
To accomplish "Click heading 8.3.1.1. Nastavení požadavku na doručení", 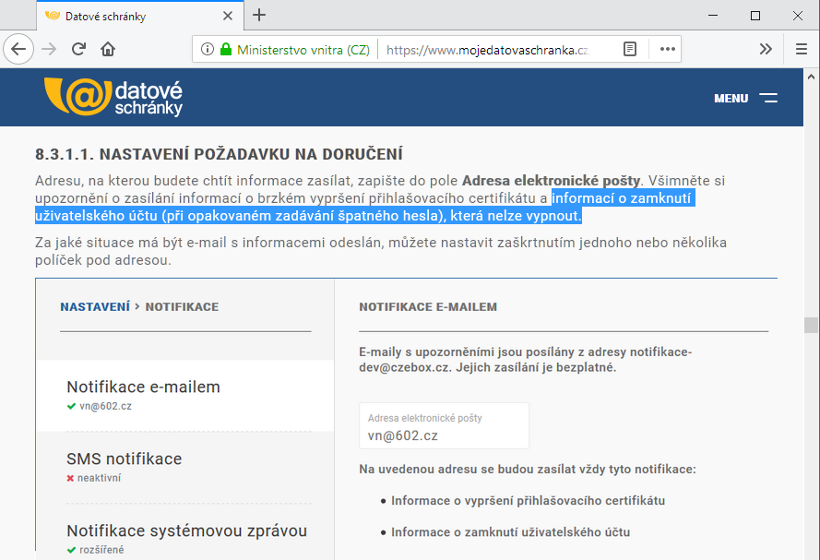I will tap(219, 154).
